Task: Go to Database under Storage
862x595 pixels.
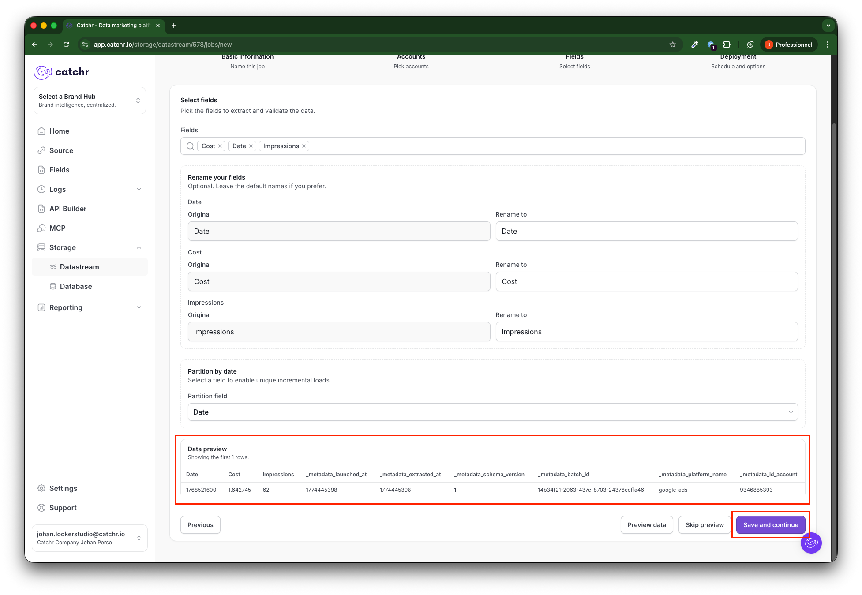Action: (76, 286)
